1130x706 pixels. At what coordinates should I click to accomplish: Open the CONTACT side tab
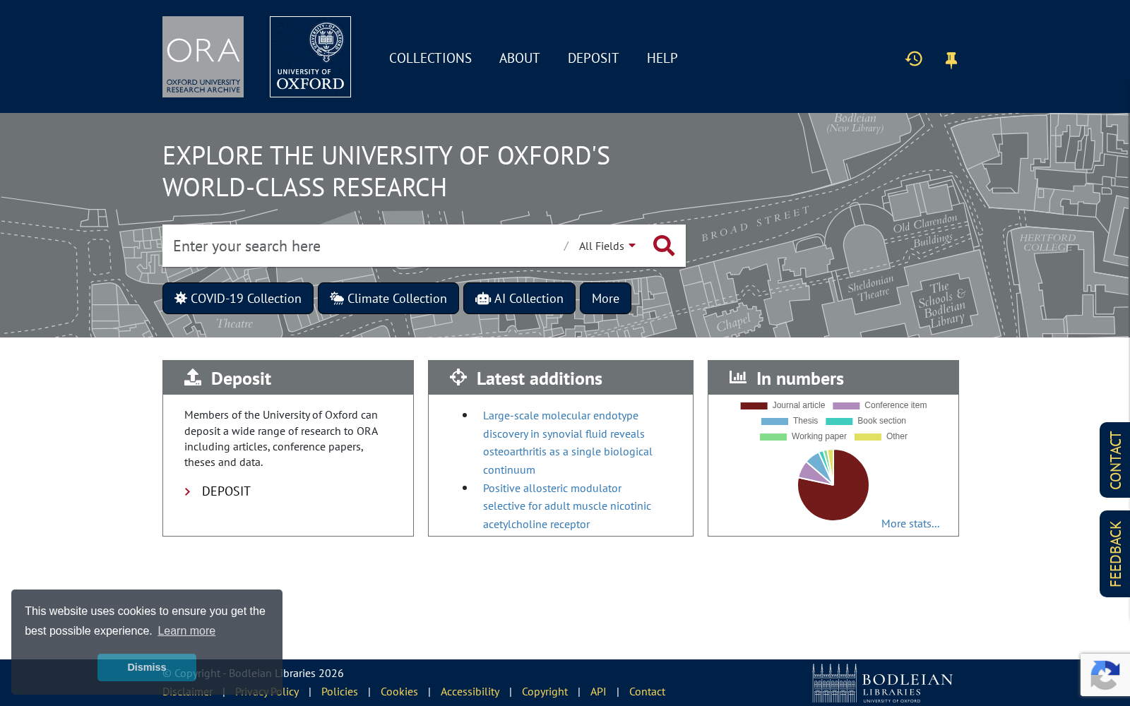1115,460
